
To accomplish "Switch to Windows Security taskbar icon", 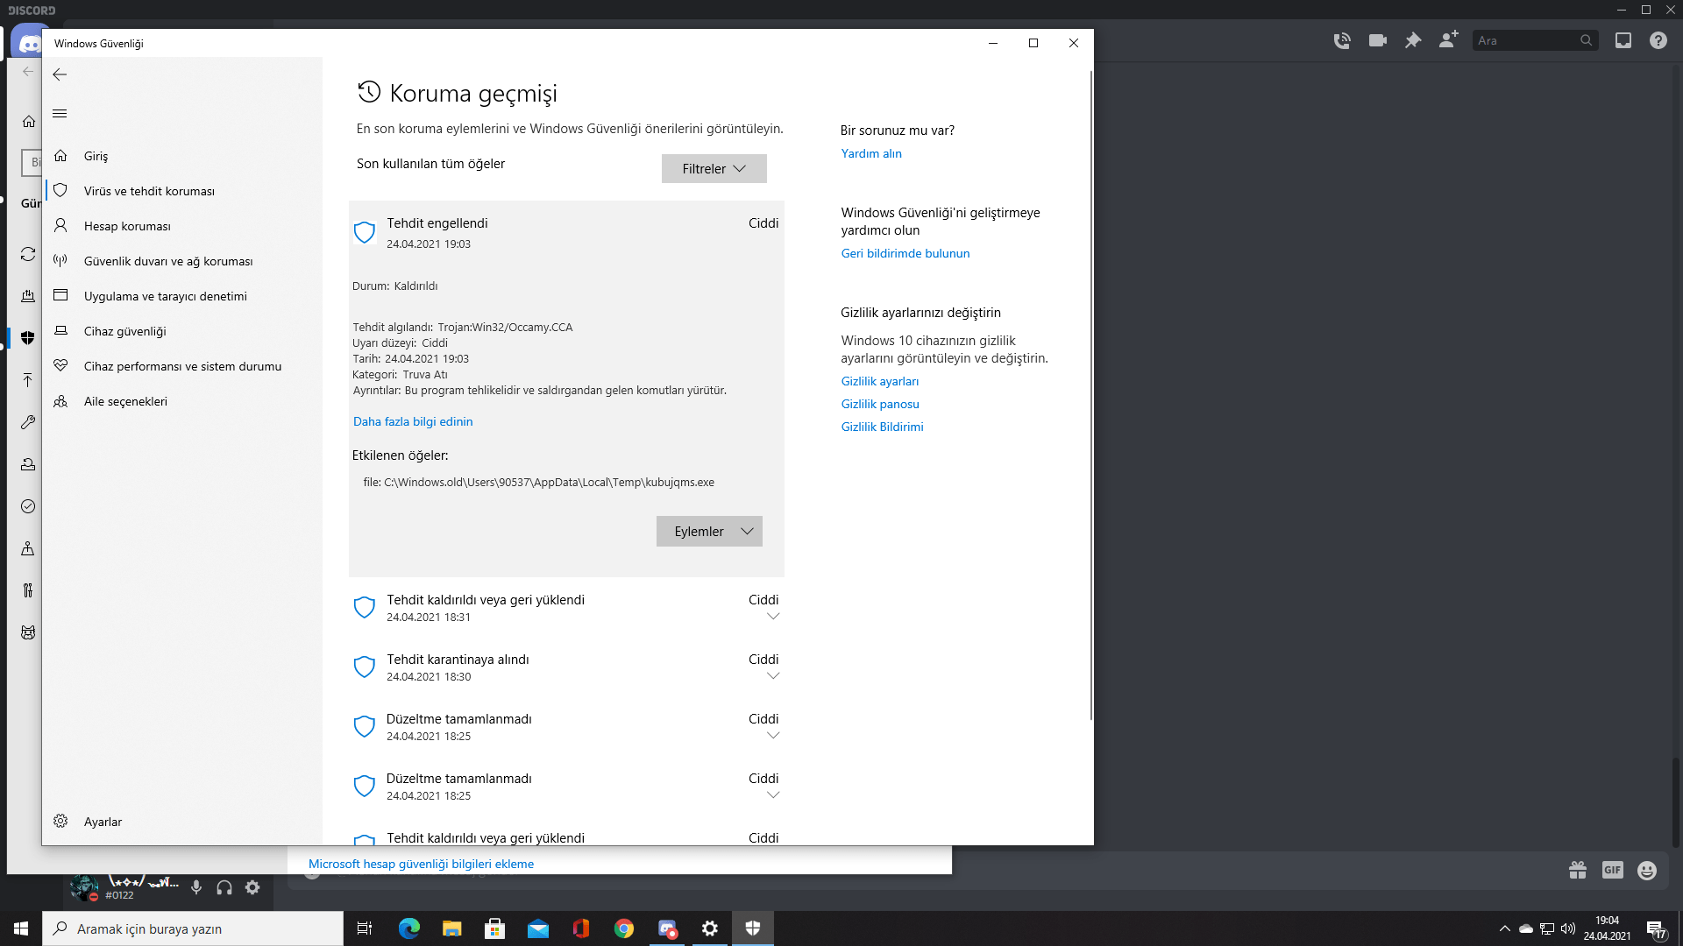I will point(753,928).
